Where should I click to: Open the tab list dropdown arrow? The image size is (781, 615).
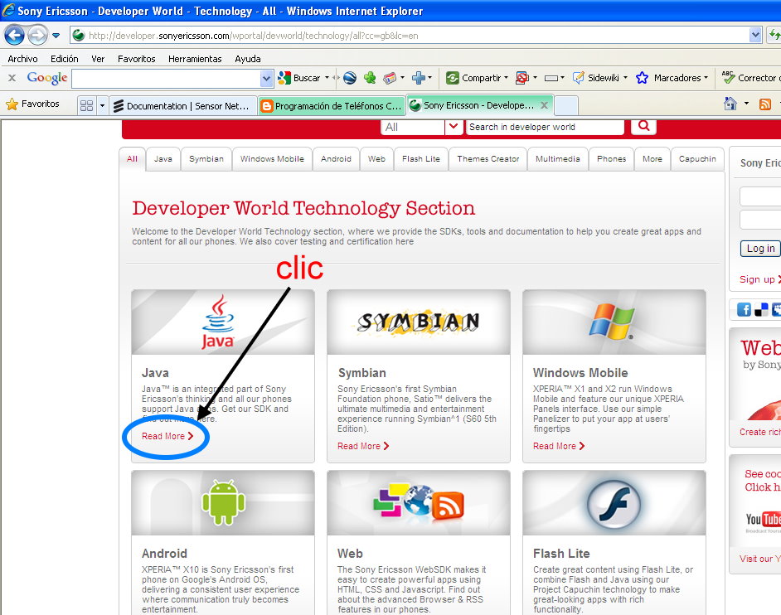(102, 105)
